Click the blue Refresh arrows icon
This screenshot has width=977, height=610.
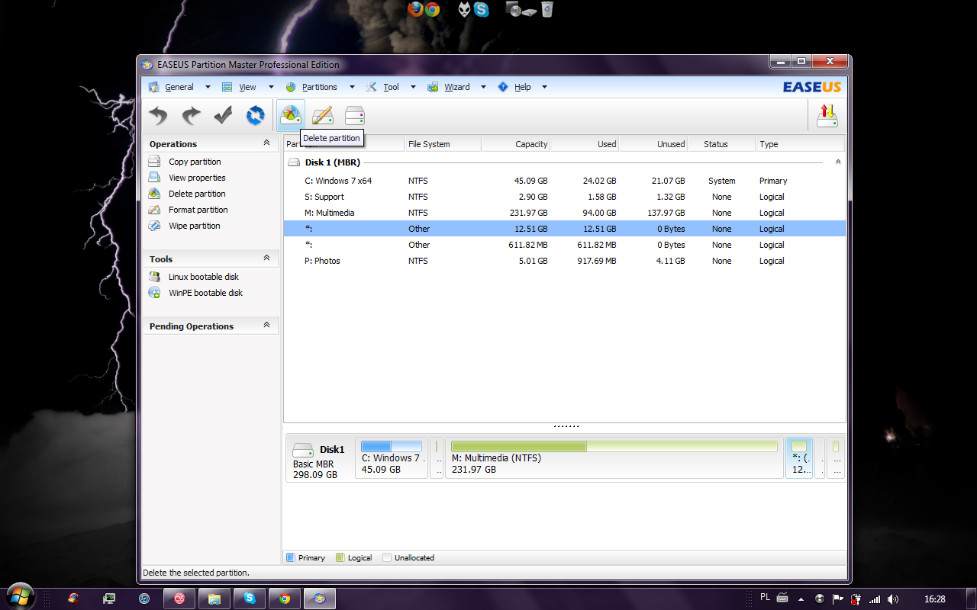[255, 116]
